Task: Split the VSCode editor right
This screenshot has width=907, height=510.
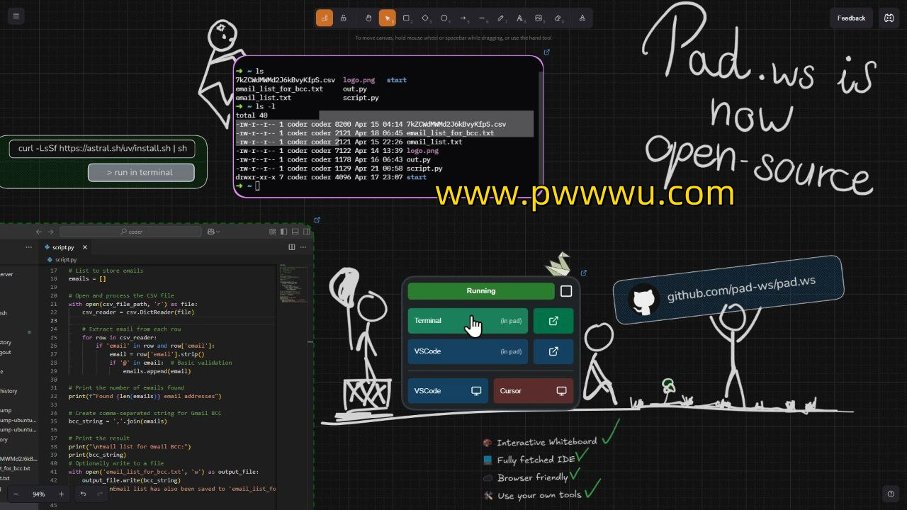Action: click(292, 247)
